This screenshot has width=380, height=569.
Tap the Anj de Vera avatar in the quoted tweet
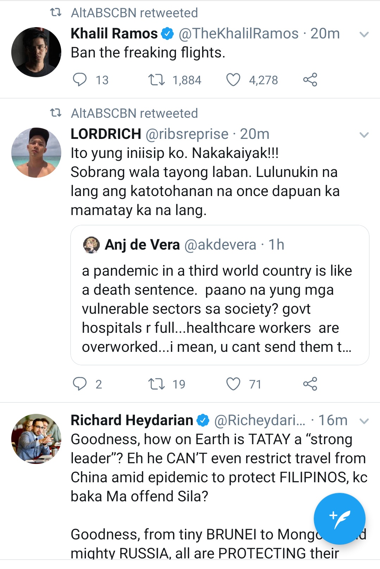click(91, 245)
